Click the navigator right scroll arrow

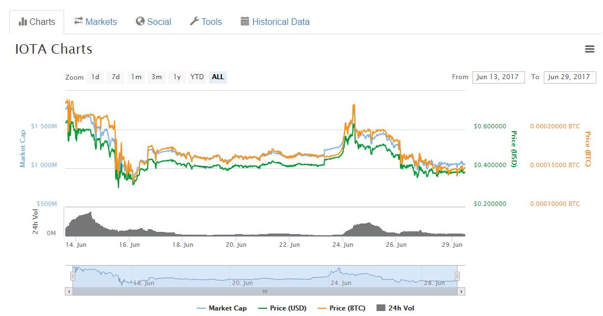point(461,291)
